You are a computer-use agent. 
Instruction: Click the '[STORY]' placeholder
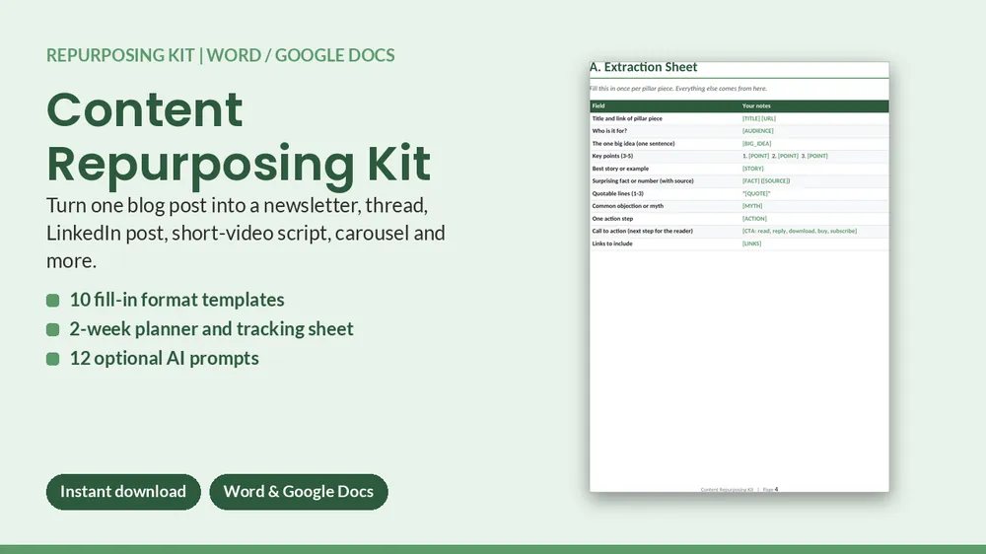pos(752,169)
